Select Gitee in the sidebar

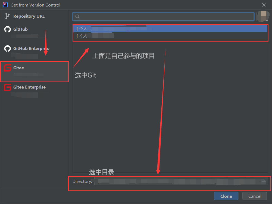click(35, 72)
